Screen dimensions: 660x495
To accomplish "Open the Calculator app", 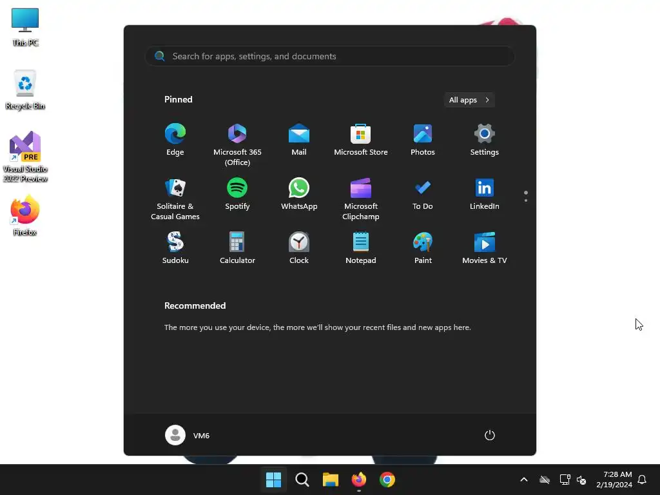I will coord(237,248).
